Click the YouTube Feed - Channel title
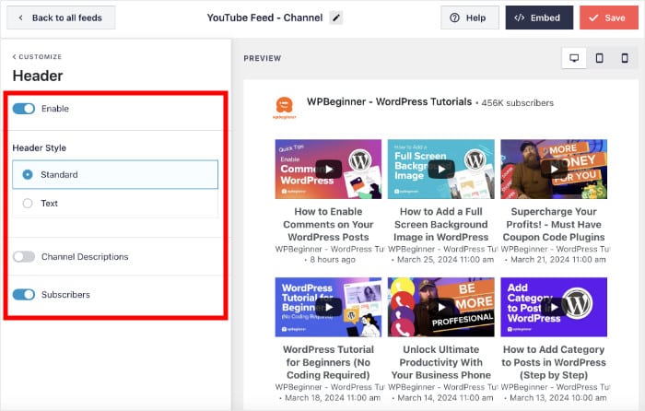Viewport: 645px width, 411px height. tap(264, 18)
